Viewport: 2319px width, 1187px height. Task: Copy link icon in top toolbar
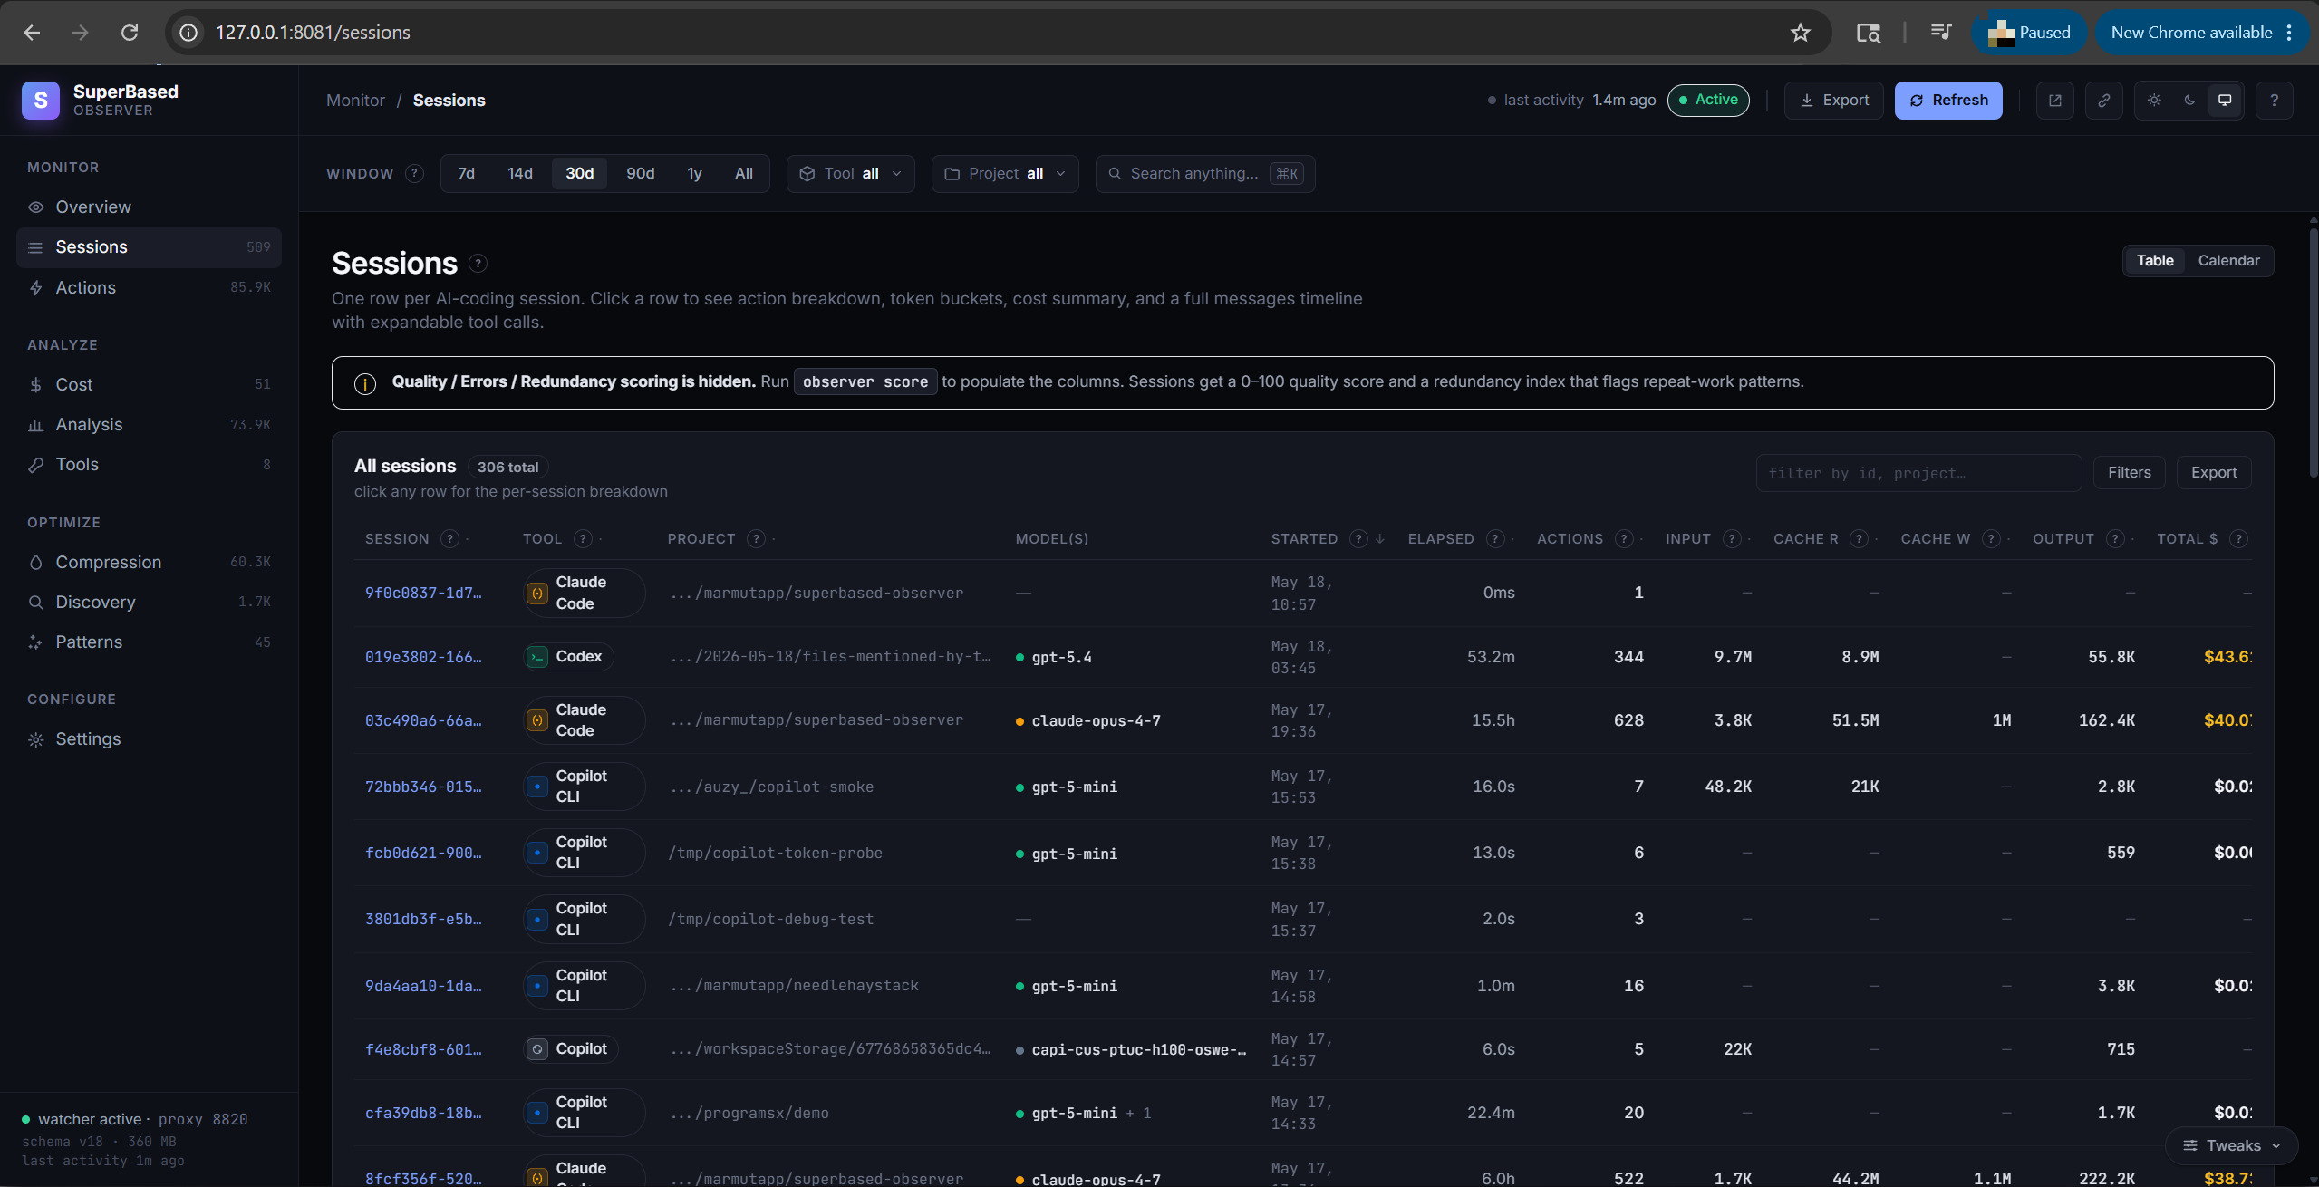(x=2104, y=101)
